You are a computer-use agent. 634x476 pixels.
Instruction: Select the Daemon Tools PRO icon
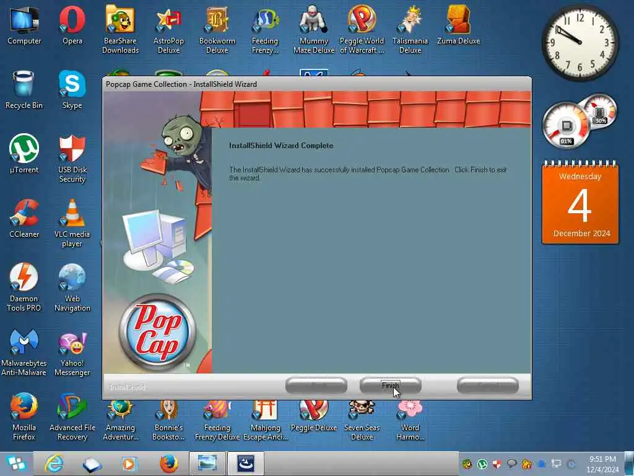point(24,287)
